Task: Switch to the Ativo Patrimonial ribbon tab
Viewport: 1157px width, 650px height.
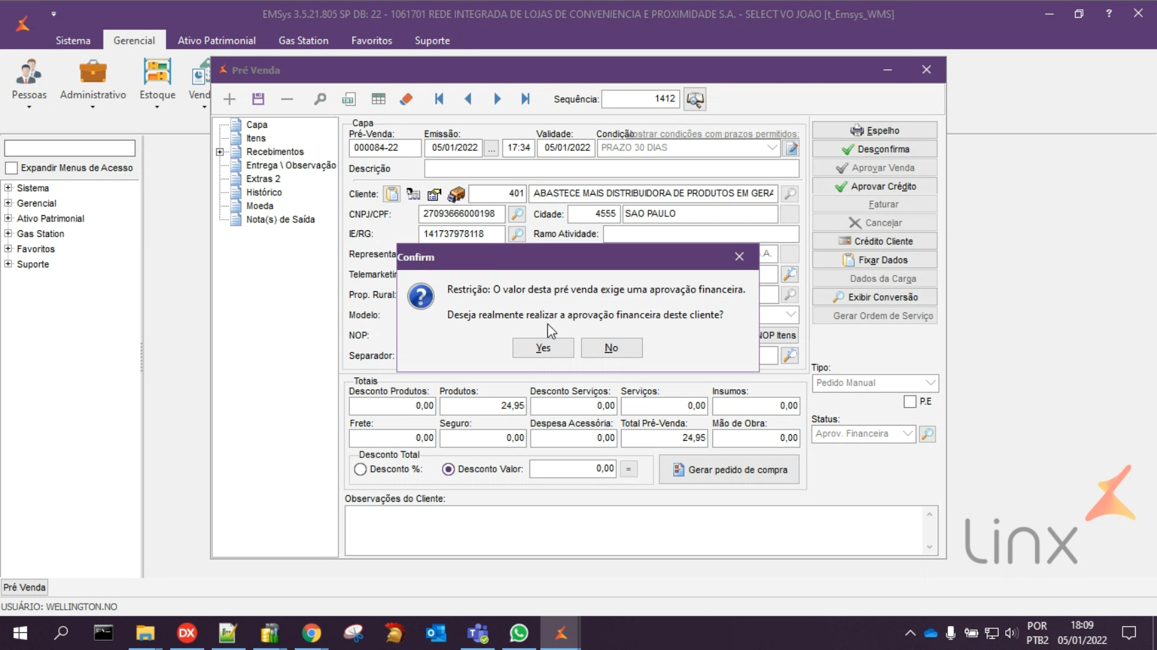Action: tap(216, 40)
